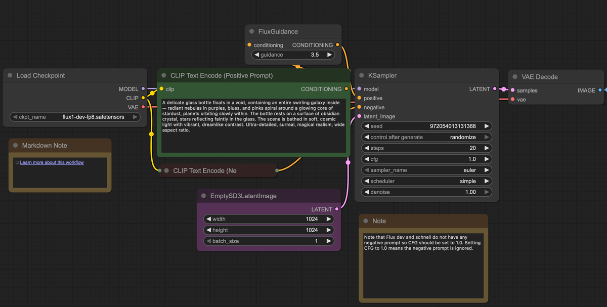Select the VAE Decode node title

point(540,77)
